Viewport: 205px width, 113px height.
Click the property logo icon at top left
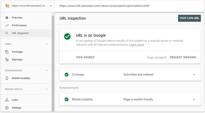point(7,6)
